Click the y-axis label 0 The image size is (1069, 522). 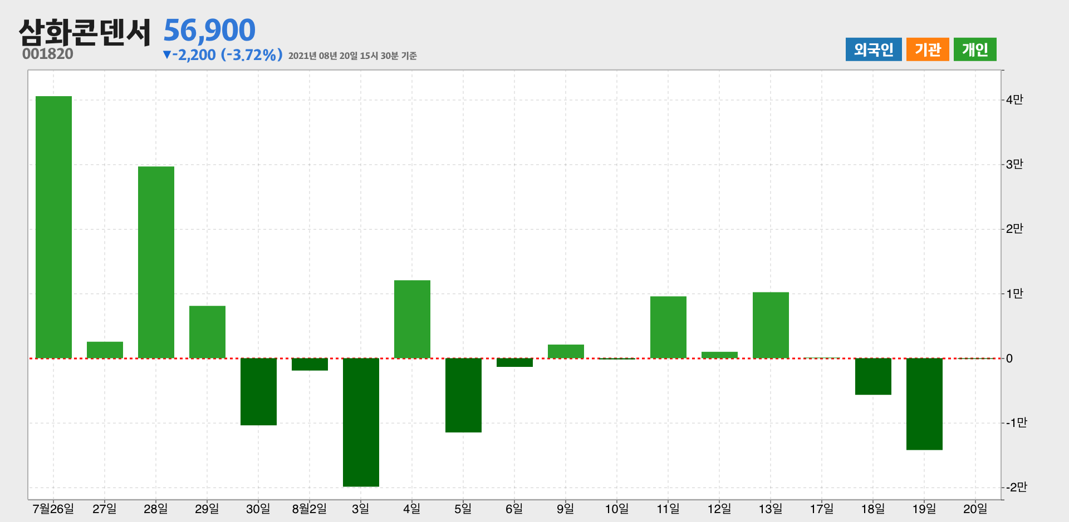click(1009, 359)
